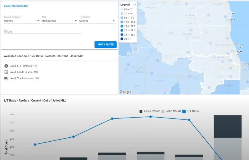Click the info icon beside Avail. L/T Reefers

(6, 66)
